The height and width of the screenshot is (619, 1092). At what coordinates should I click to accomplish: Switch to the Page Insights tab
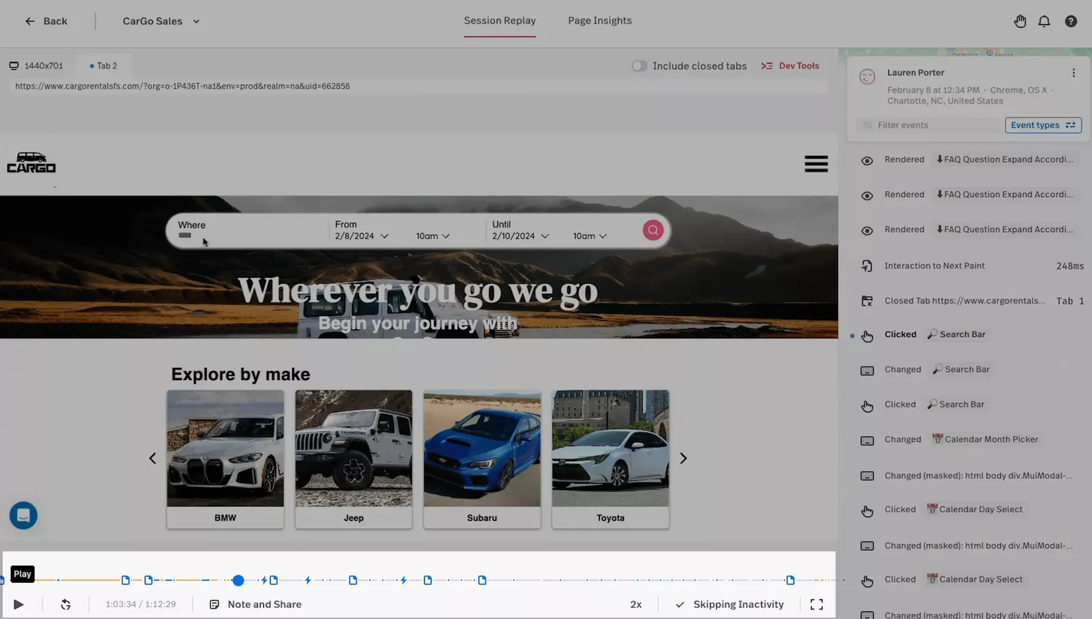pos(599,20)
